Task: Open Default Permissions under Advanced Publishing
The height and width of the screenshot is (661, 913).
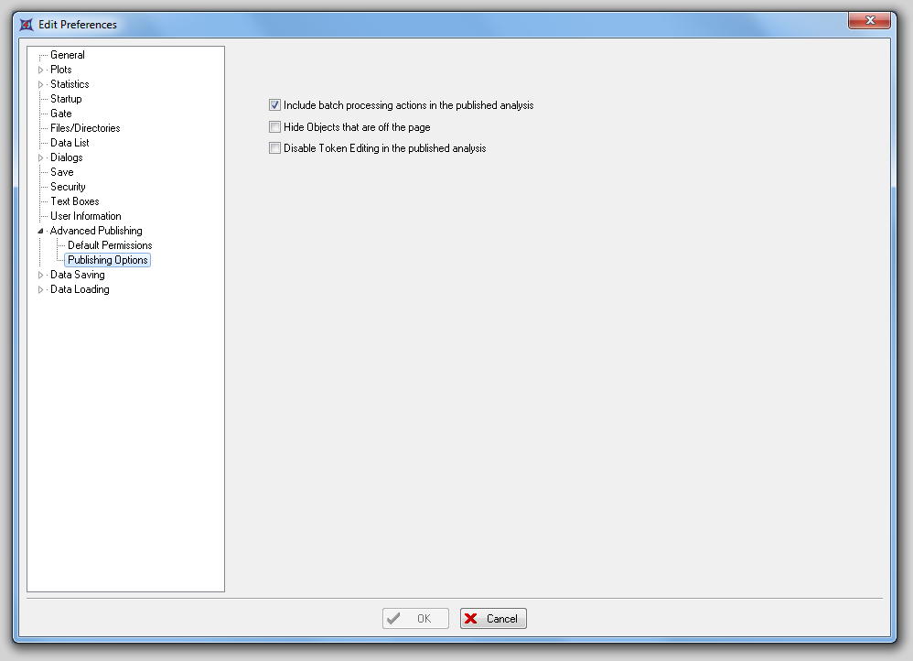Action: pyautogui.click(x=110, y=244)
